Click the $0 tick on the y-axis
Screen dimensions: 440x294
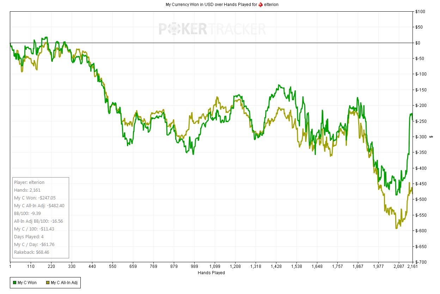coord(419,43)
